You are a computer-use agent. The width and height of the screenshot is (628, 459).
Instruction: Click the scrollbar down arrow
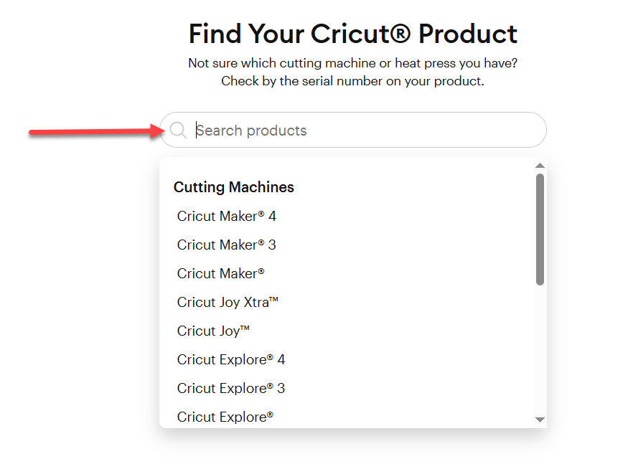click(x=540, y=420)
